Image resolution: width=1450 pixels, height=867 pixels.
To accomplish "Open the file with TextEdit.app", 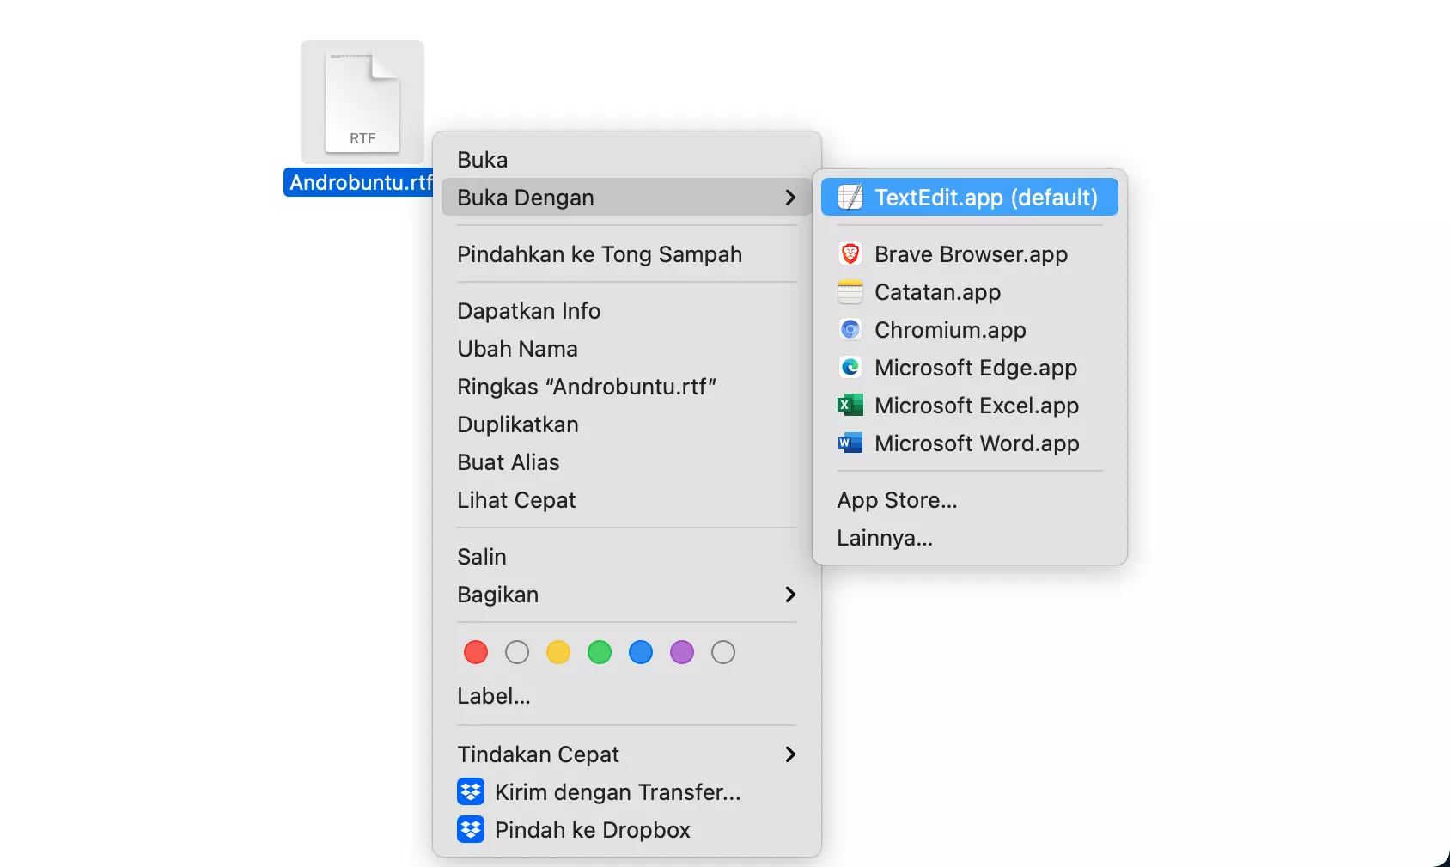I will click(x=968, y=197).
